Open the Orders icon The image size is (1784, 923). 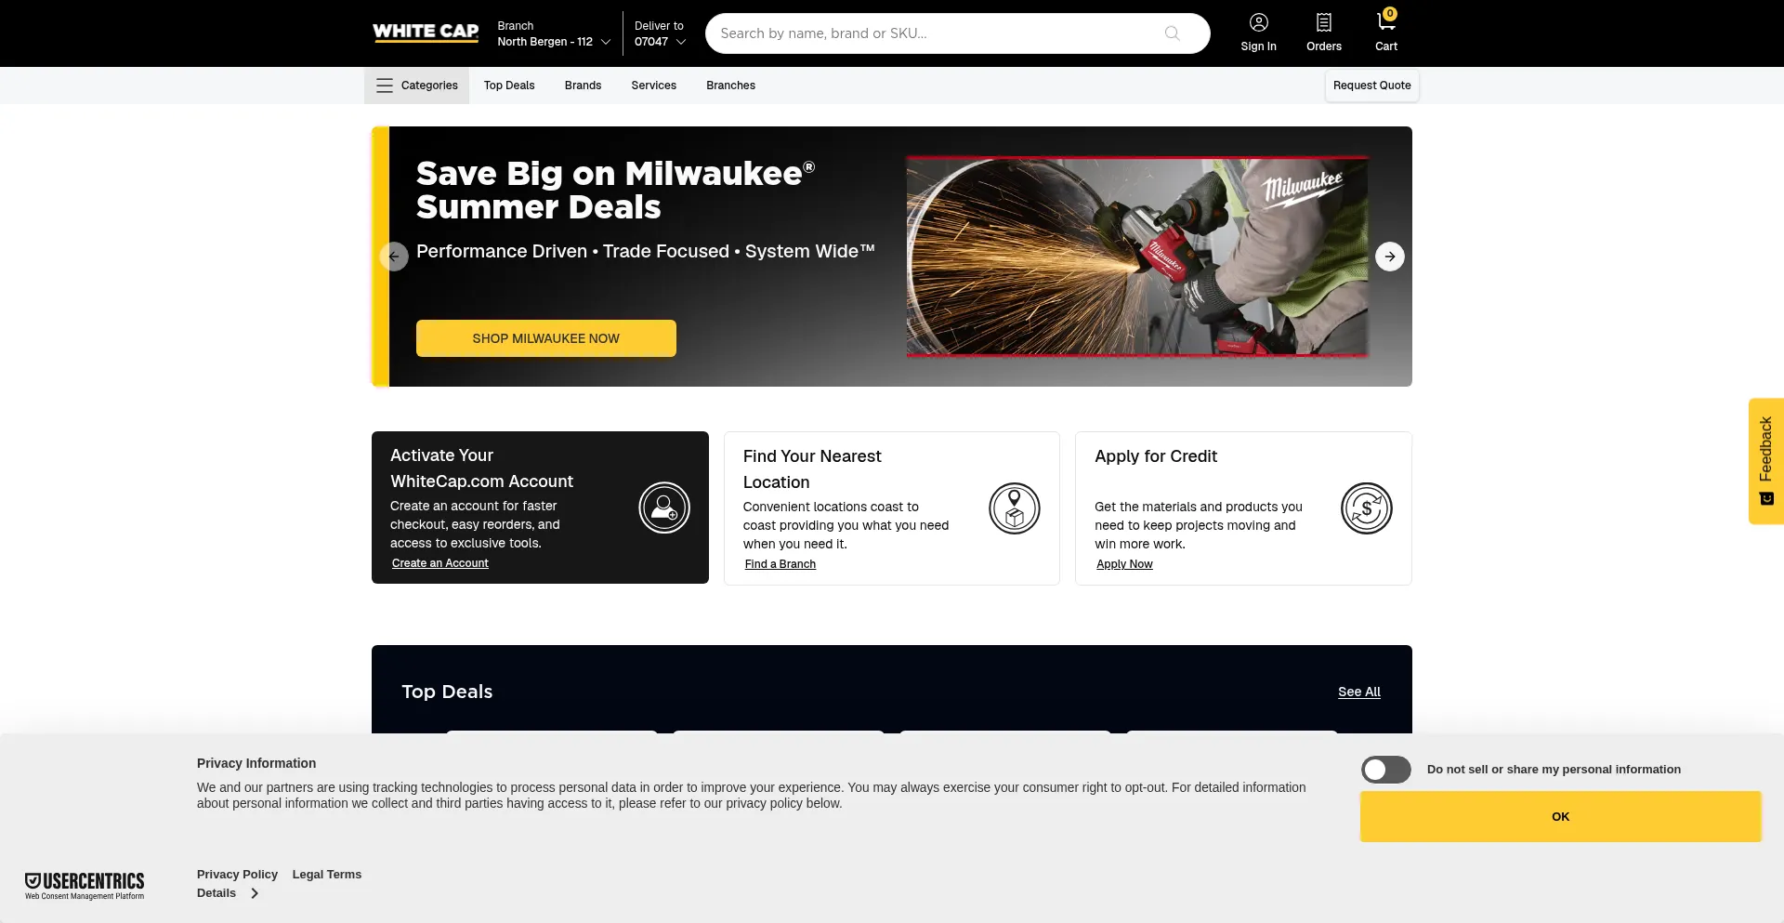[x=1323, y=22]
